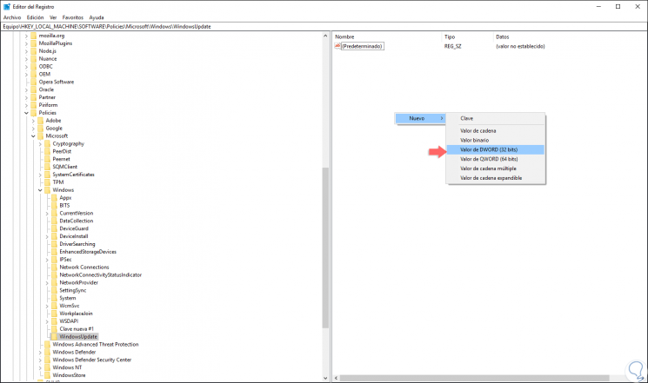Click the registry path address bar
The width and height of the screenshot is (648, 383).
pyautogui.click(x=324, y=26)
